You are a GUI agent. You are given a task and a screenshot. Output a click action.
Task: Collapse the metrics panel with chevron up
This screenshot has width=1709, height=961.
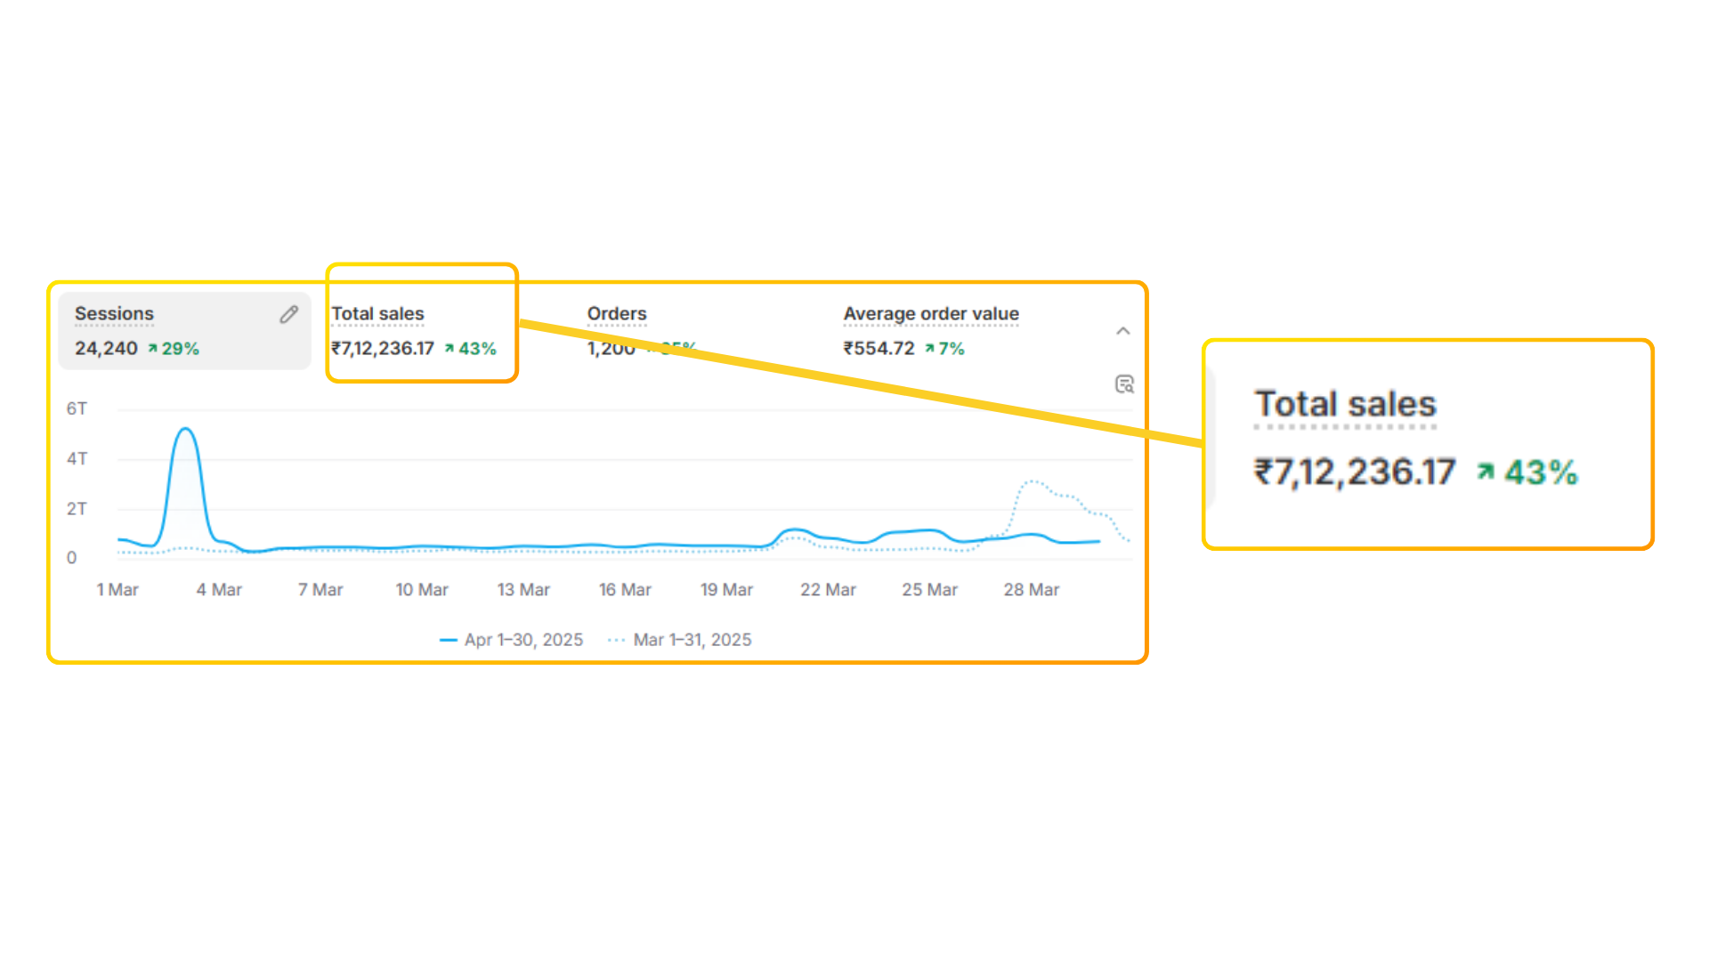(1123, 331)
